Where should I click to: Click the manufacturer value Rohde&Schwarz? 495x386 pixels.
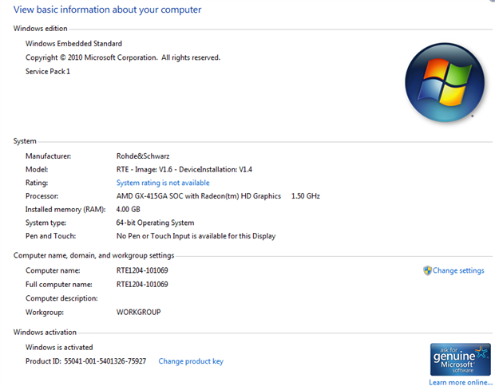pyautogui.click(x=143, y=156)
